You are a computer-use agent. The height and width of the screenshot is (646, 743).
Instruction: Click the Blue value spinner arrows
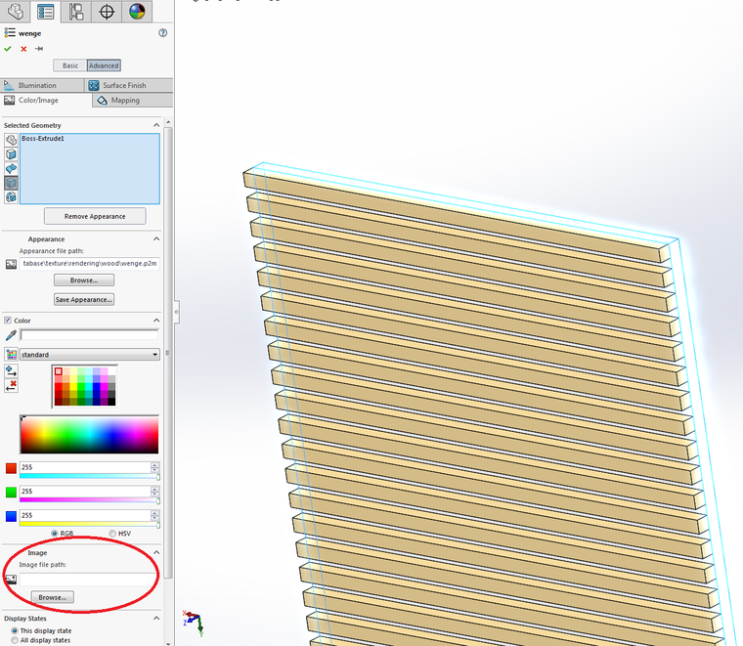pos(154,515)
